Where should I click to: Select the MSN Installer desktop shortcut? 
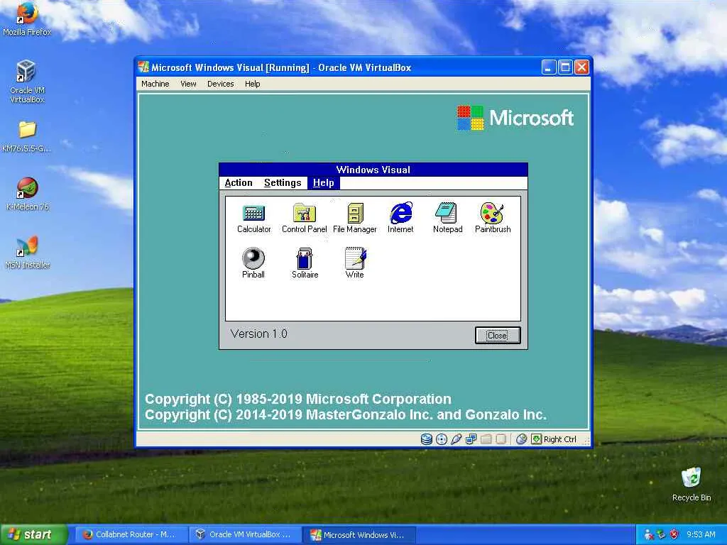(x=28, y=253)
